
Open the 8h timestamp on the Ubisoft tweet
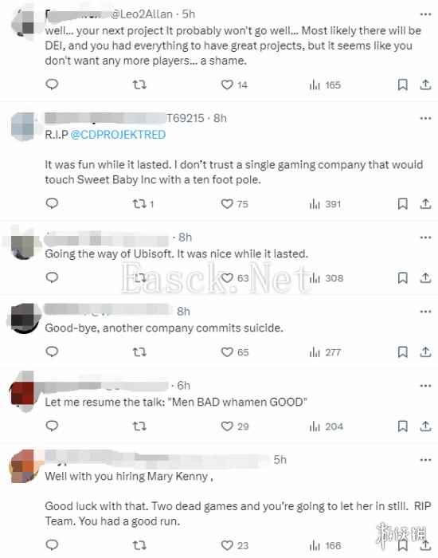pyautogui.click(x=185, y=238)
